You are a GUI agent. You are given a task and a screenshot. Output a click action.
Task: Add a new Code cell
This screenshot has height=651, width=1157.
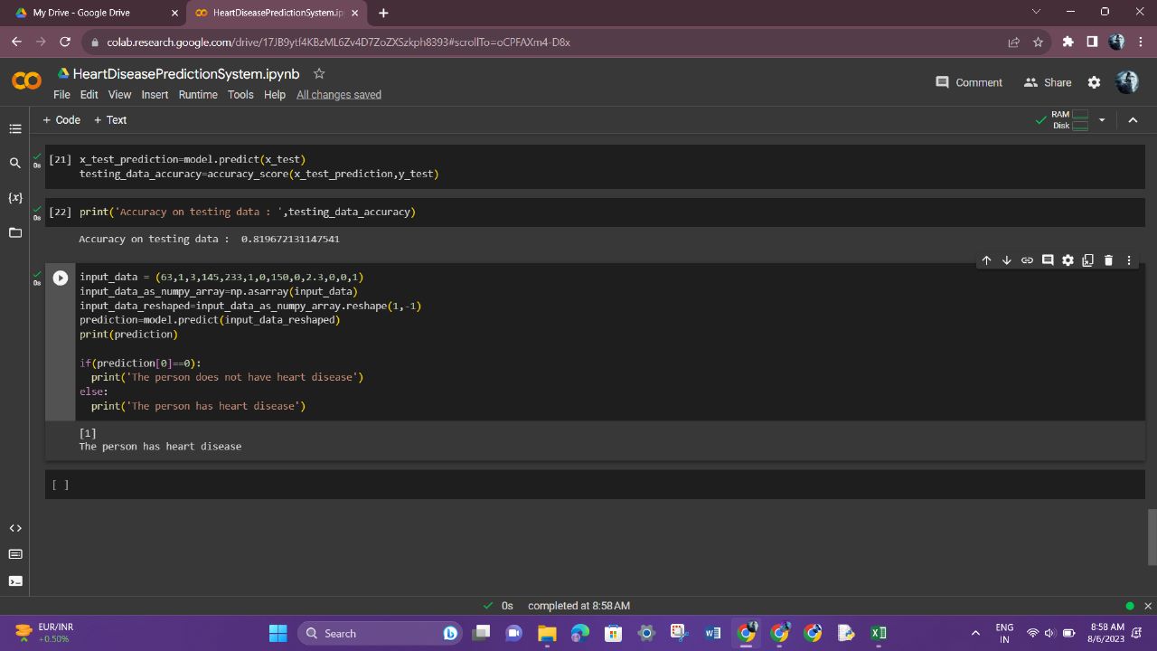point(61,119)
